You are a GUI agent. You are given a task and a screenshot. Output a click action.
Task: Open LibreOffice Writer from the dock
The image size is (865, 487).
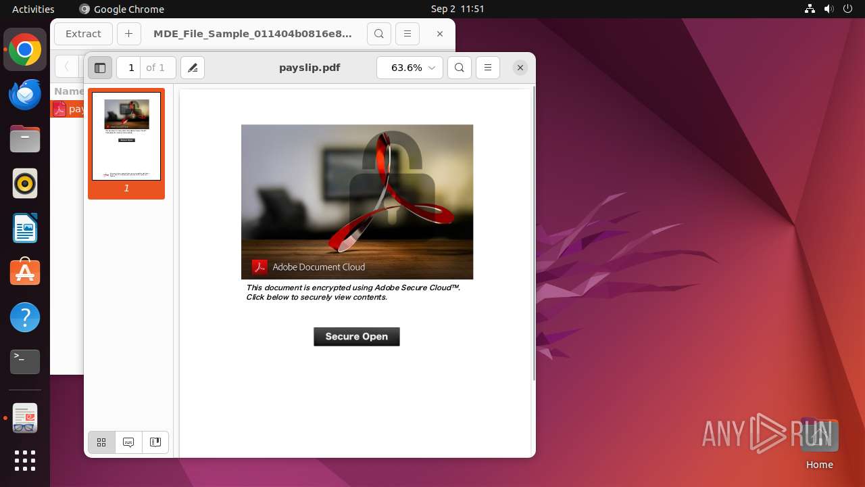25,229
